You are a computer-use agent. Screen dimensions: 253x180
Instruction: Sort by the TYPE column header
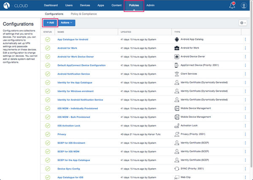(177, 32)
